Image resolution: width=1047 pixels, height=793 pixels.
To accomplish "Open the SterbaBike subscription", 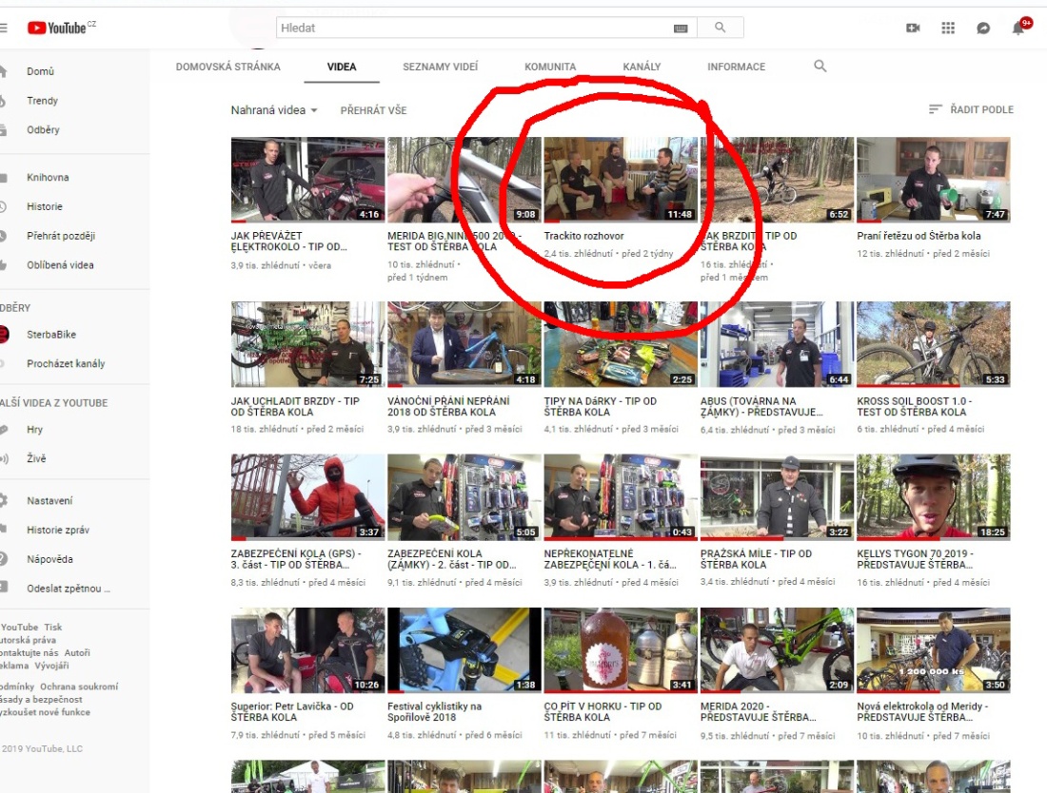I will (50, 334).
